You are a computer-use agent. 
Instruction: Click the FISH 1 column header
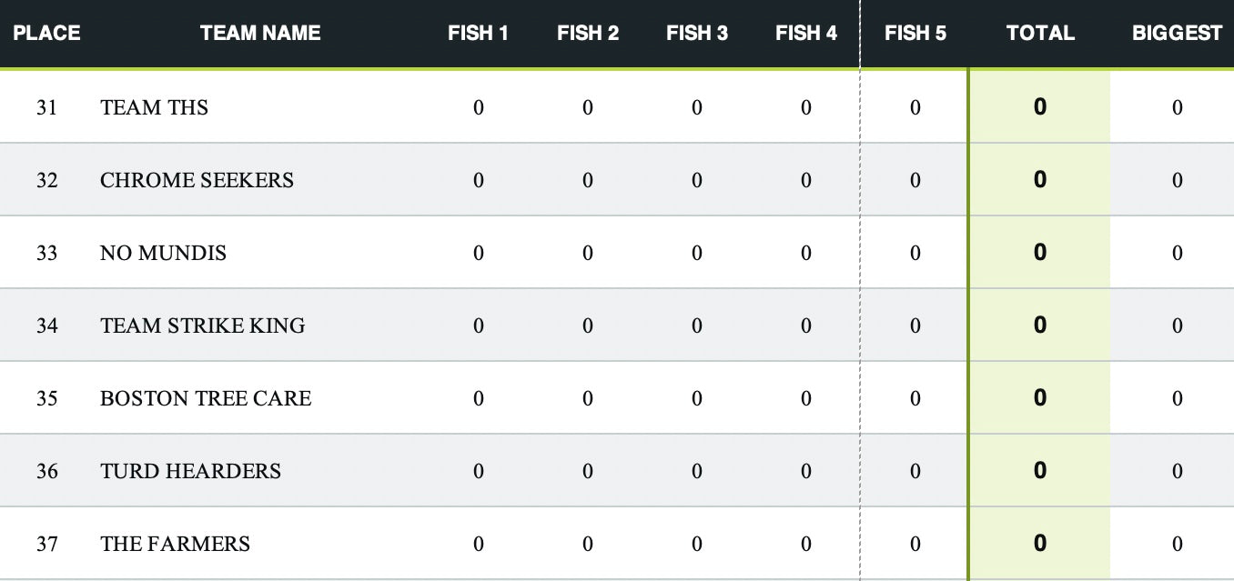tap(479, 34)
